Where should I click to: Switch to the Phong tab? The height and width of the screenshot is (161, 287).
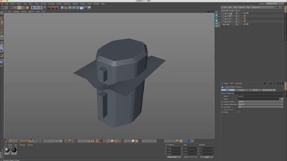pos(255,90)
